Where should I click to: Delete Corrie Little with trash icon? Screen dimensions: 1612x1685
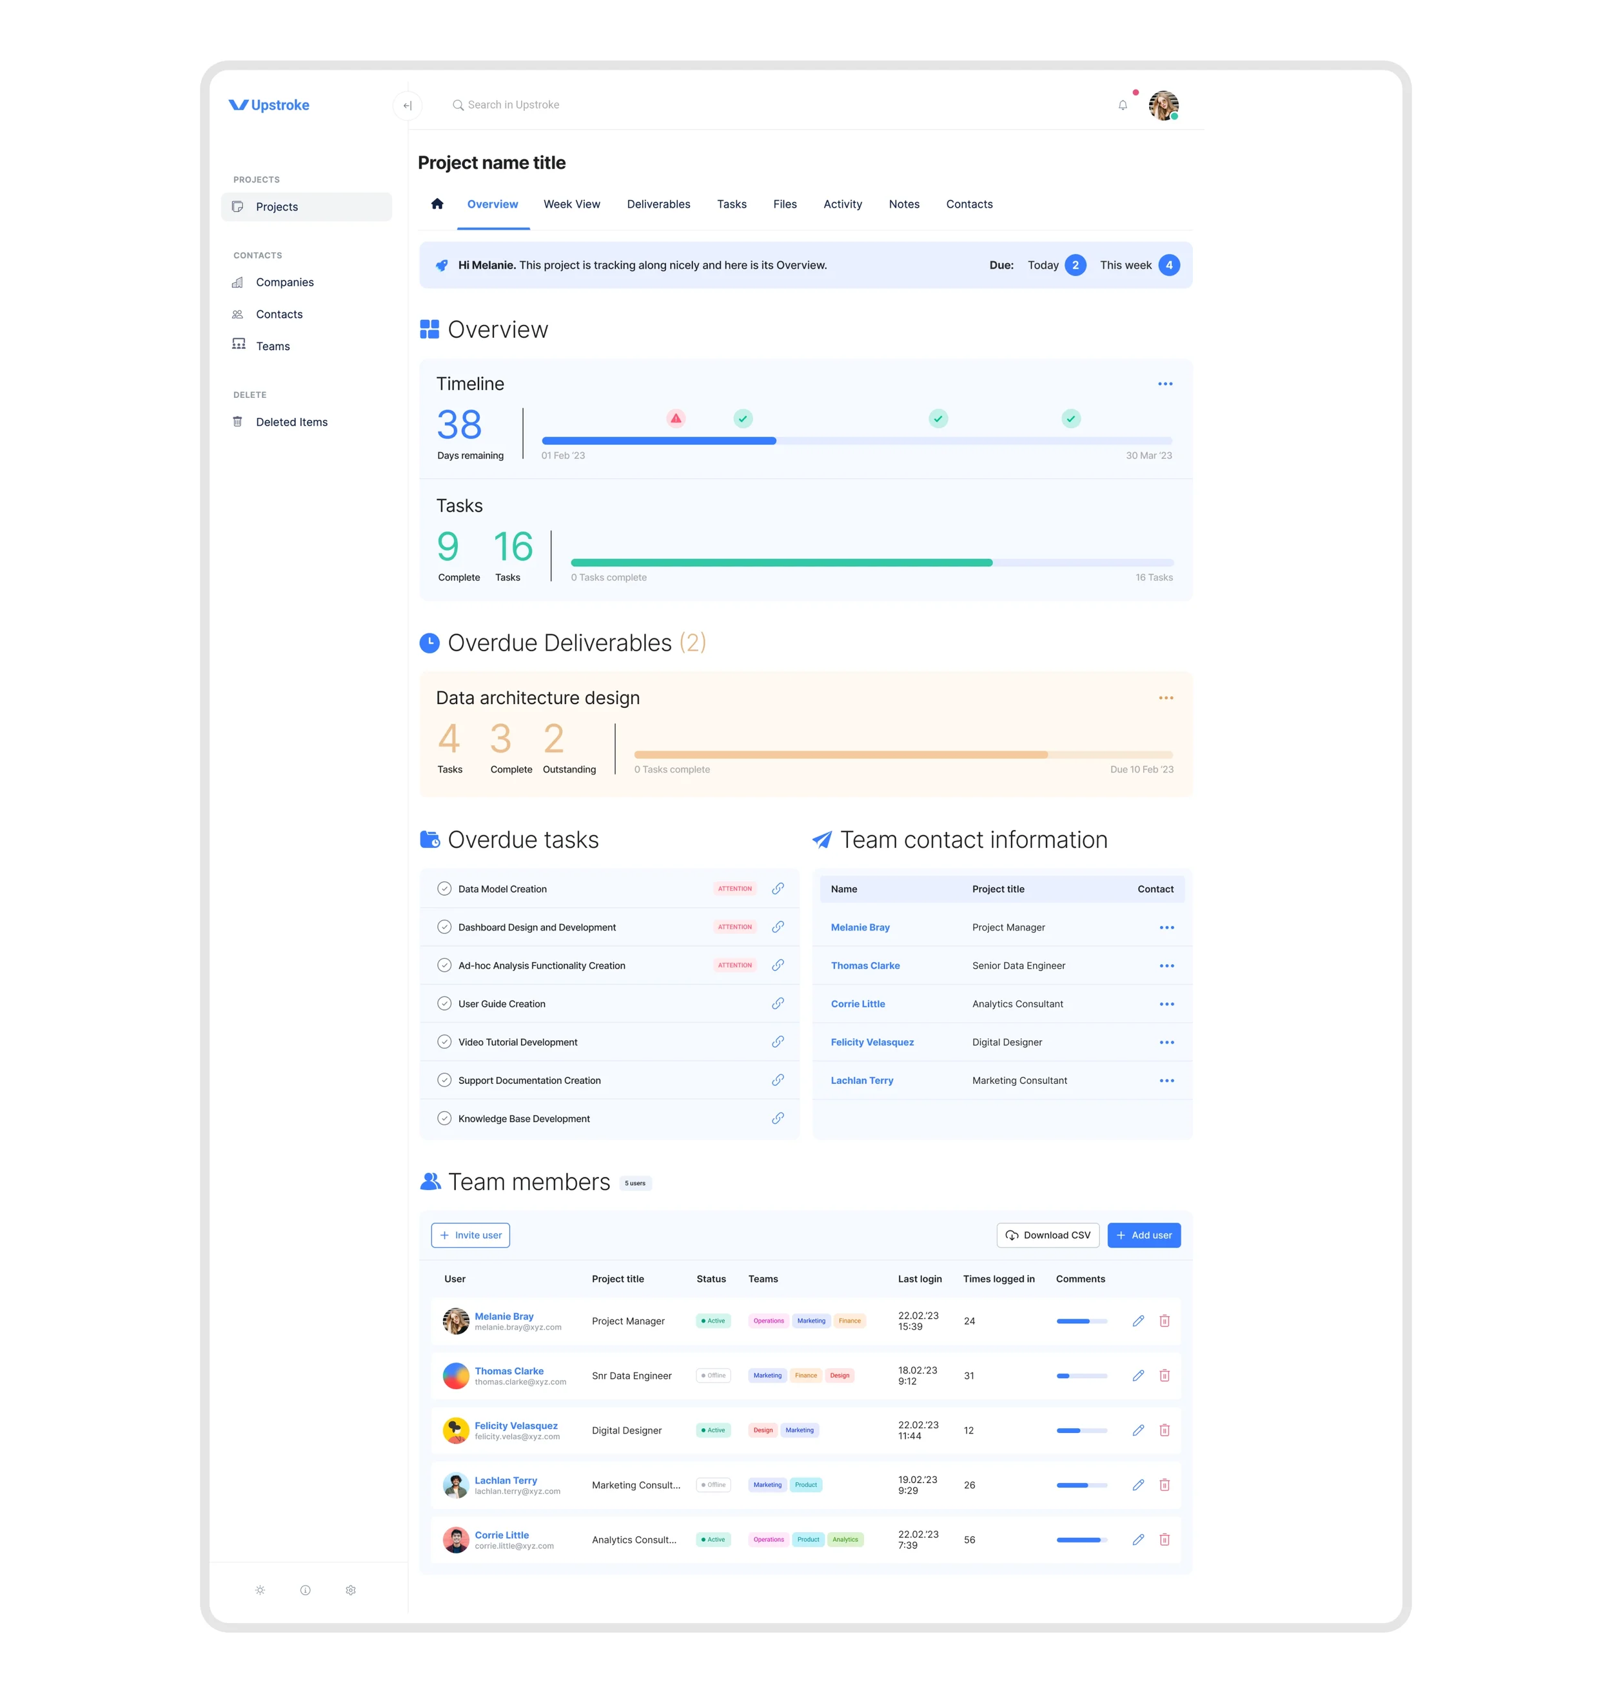tap(1165, 1539)
